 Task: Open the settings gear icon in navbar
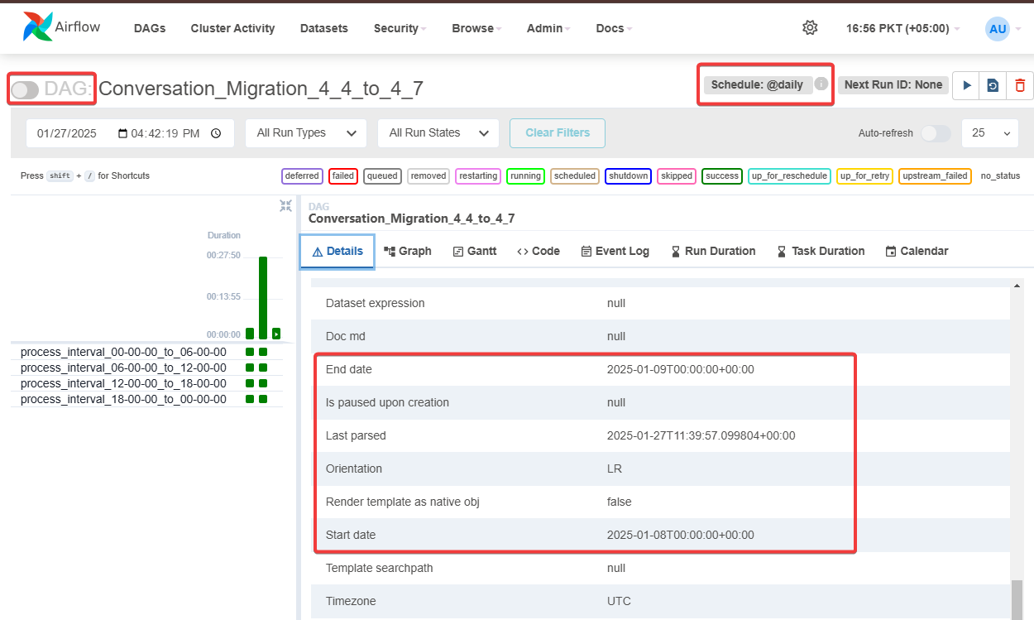pos(810,28)
